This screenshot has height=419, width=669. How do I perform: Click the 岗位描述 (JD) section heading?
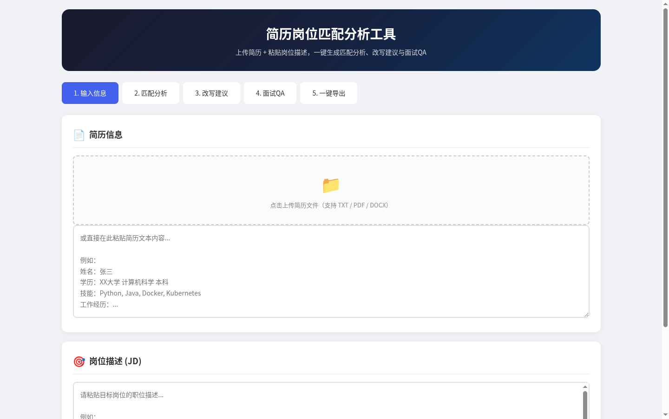point(115,361)
